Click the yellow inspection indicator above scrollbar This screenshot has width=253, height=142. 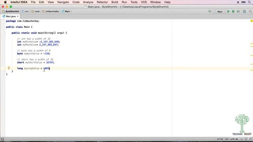pyautogui.click(x=251, y=21)
